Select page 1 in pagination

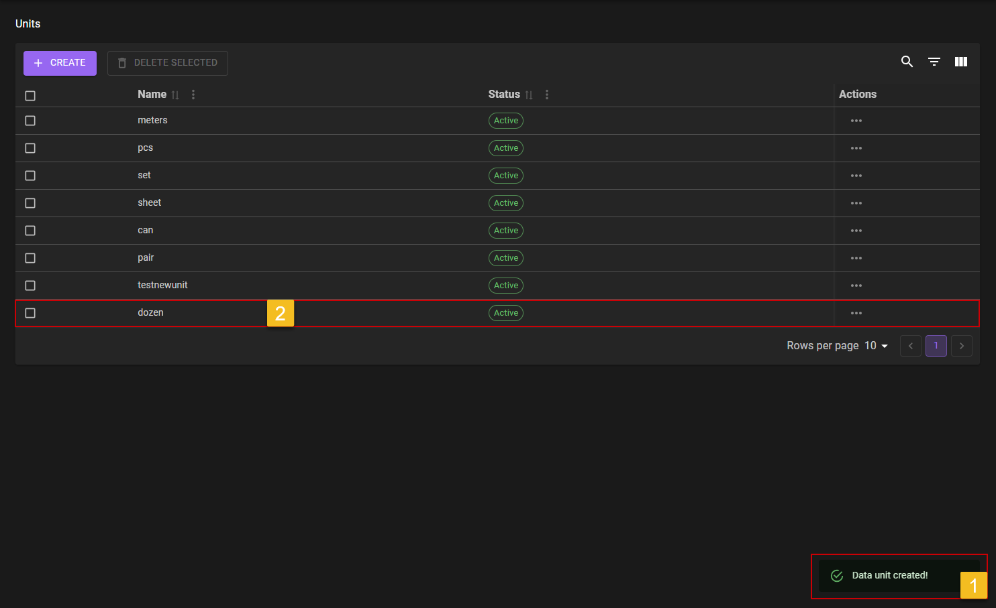[x=936, y=346]
